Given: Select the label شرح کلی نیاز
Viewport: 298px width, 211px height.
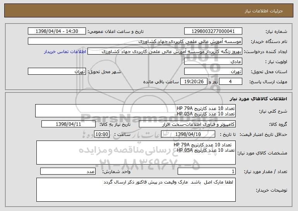Looking at the screenshot, I should [x=273, y=111].
